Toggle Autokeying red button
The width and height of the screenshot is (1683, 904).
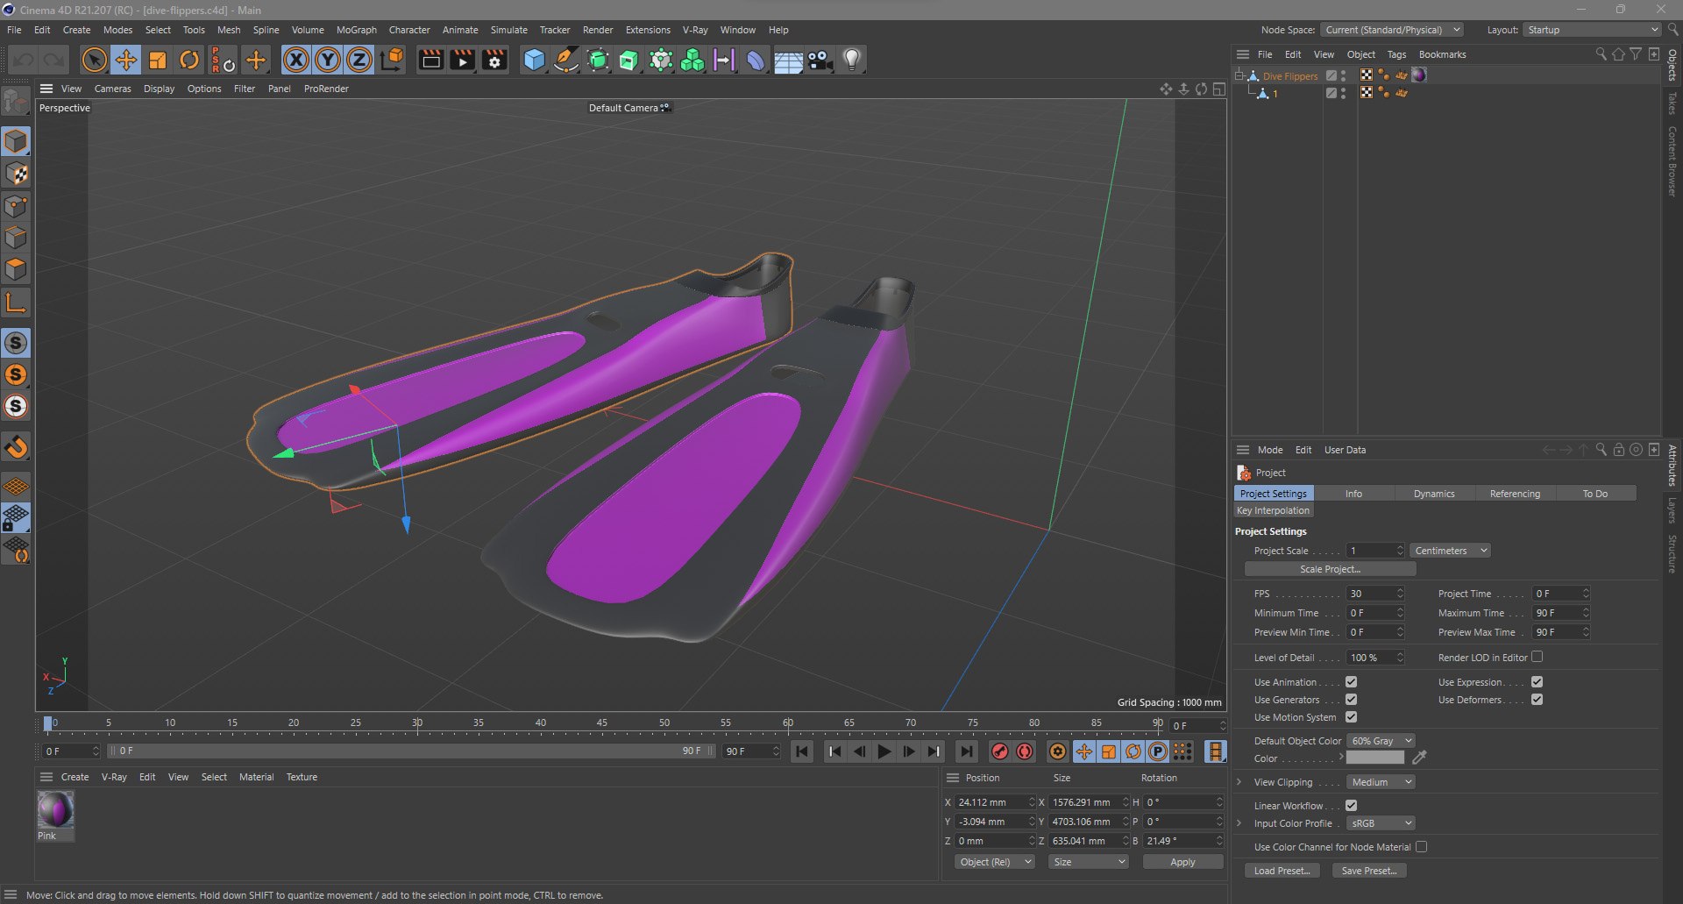tap(1024, 751)
